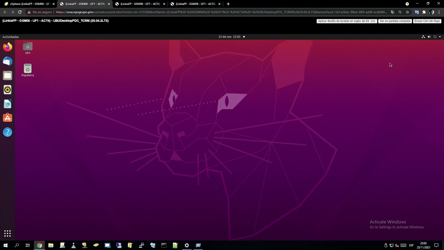This screenshot has height=250, width=444.
Task: Expand the Ubuntu system menu arrow
Action: coord(440,37)
